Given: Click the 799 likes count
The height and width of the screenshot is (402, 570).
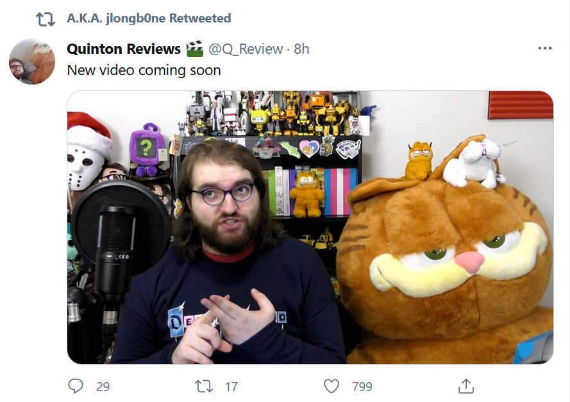Looking at the screenshot, I should 362,387.
